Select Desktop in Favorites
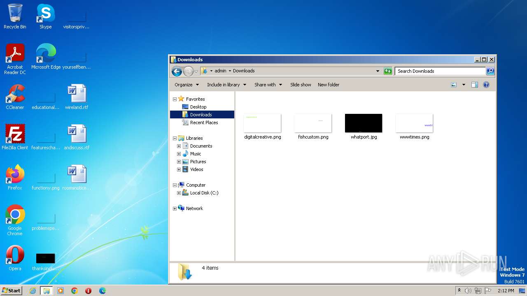The width and height of the screenshot is (527, 296). click(x=198, y=107)
